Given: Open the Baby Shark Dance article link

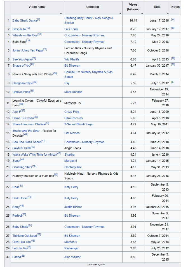Looking at the screenshot, I should click(x=25, y=21).
